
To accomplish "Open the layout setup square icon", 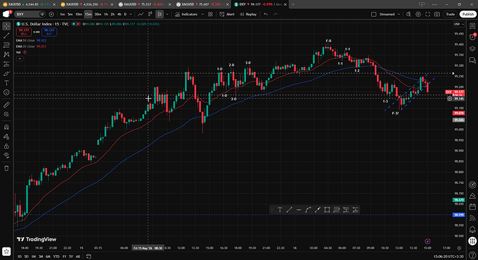I will [x=374, y=15].
